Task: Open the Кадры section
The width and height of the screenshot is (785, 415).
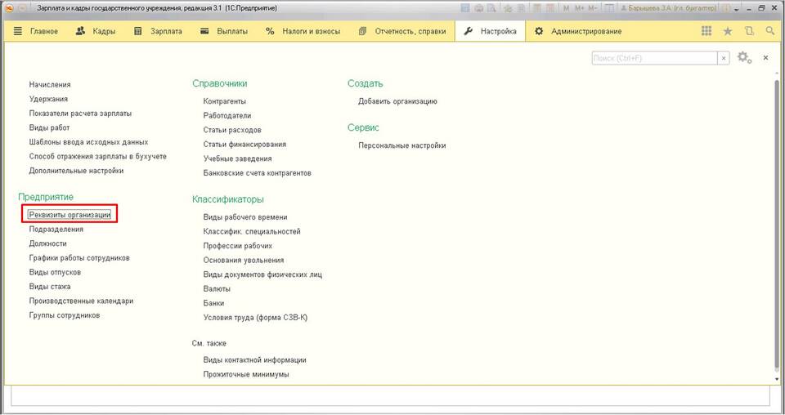Action: 95,31
